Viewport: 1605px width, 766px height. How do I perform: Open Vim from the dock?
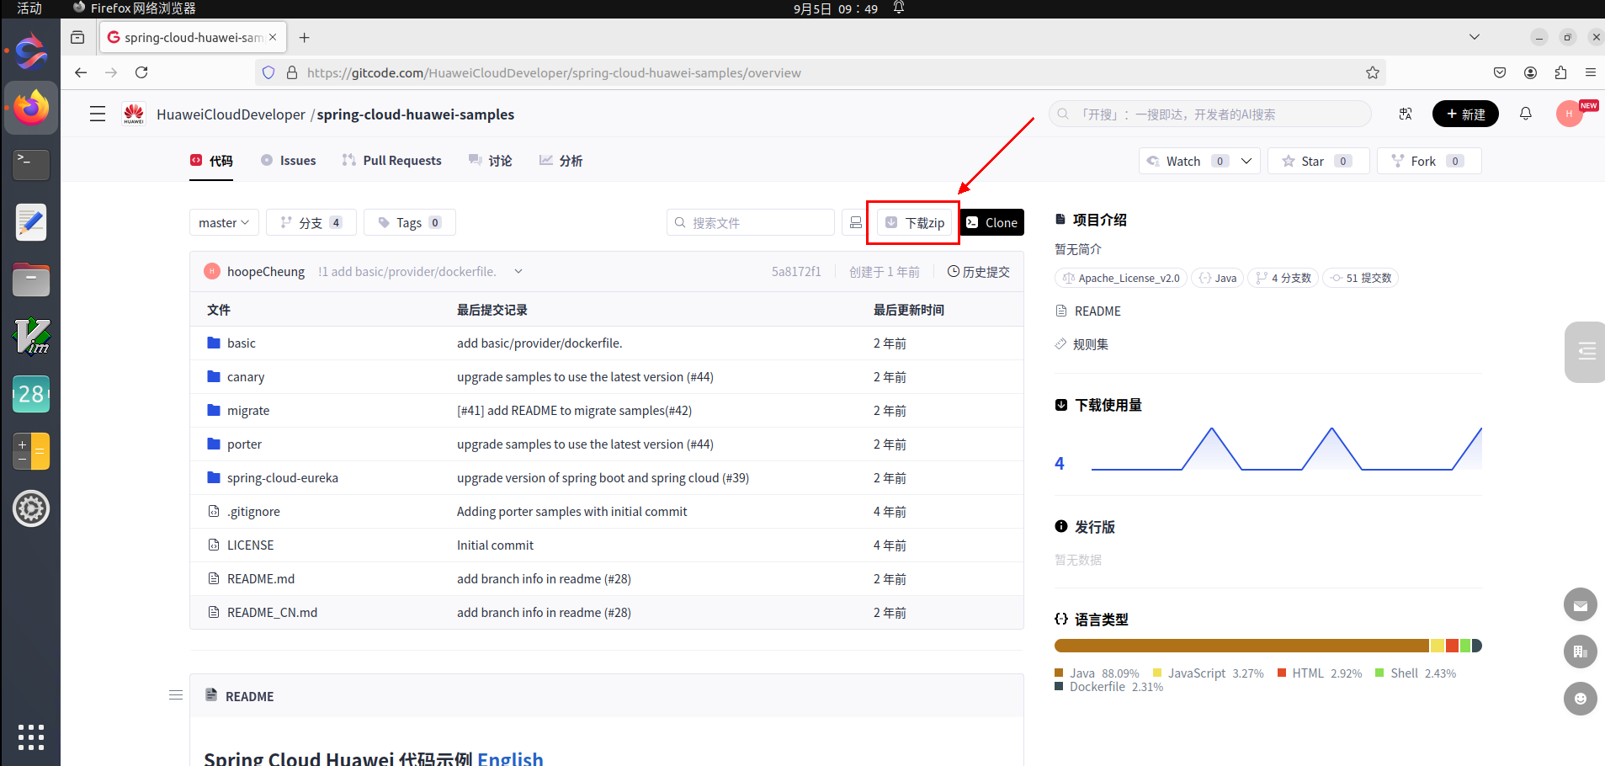coord(31,337)
